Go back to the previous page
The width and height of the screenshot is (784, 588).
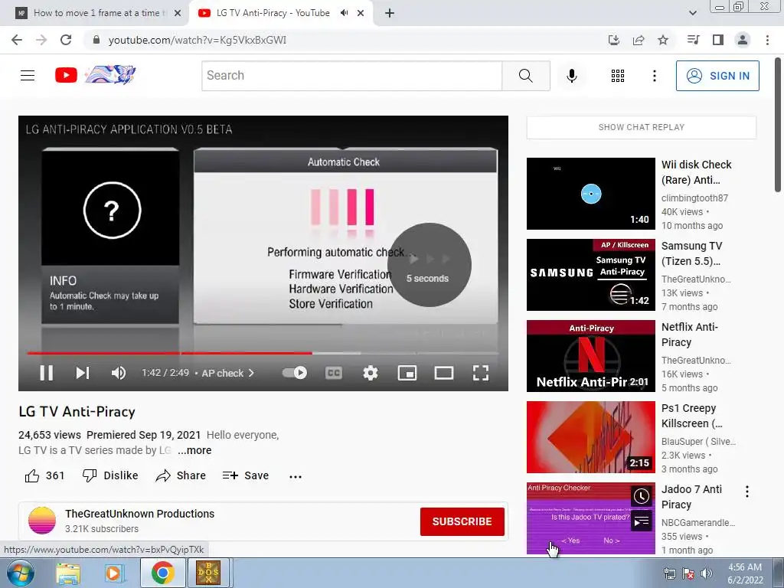click(17, 40)
